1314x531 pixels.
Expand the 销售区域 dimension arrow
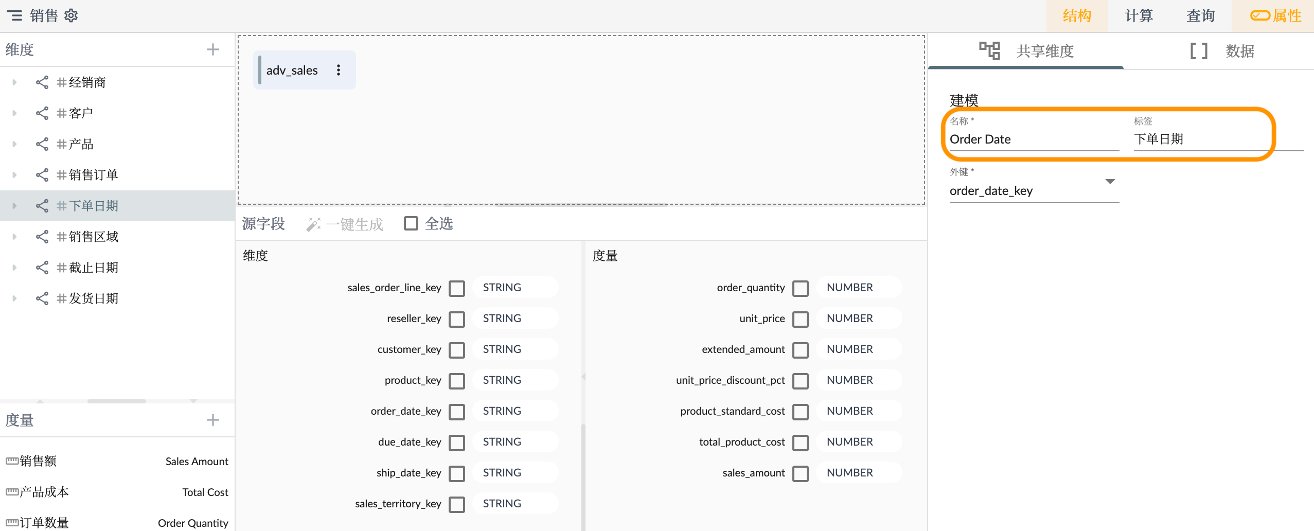point(14,237)
